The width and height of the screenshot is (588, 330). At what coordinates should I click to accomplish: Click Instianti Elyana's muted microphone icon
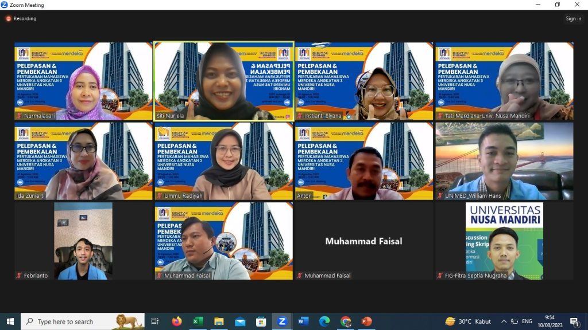click(x=300, y=116)
